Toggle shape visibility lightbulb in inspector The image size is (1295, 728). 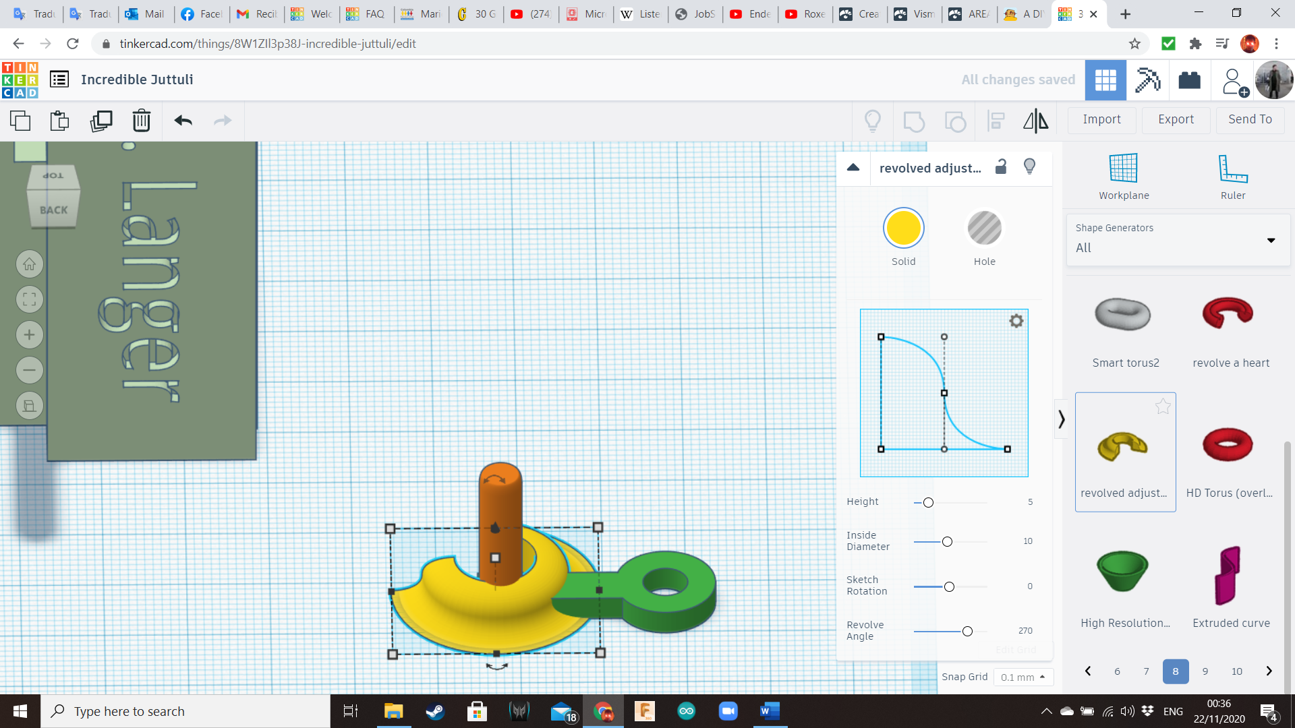point(1029,166)
